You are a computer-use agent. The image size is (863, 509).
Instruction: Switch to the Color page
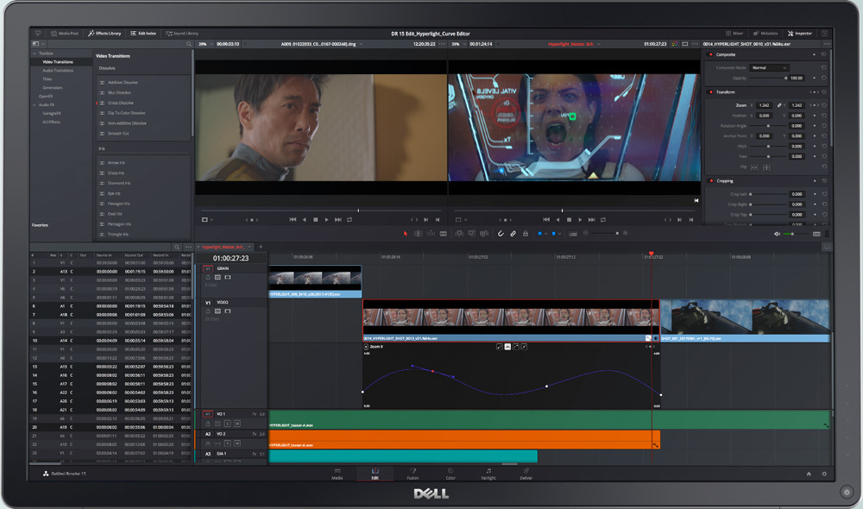[450, 474]
